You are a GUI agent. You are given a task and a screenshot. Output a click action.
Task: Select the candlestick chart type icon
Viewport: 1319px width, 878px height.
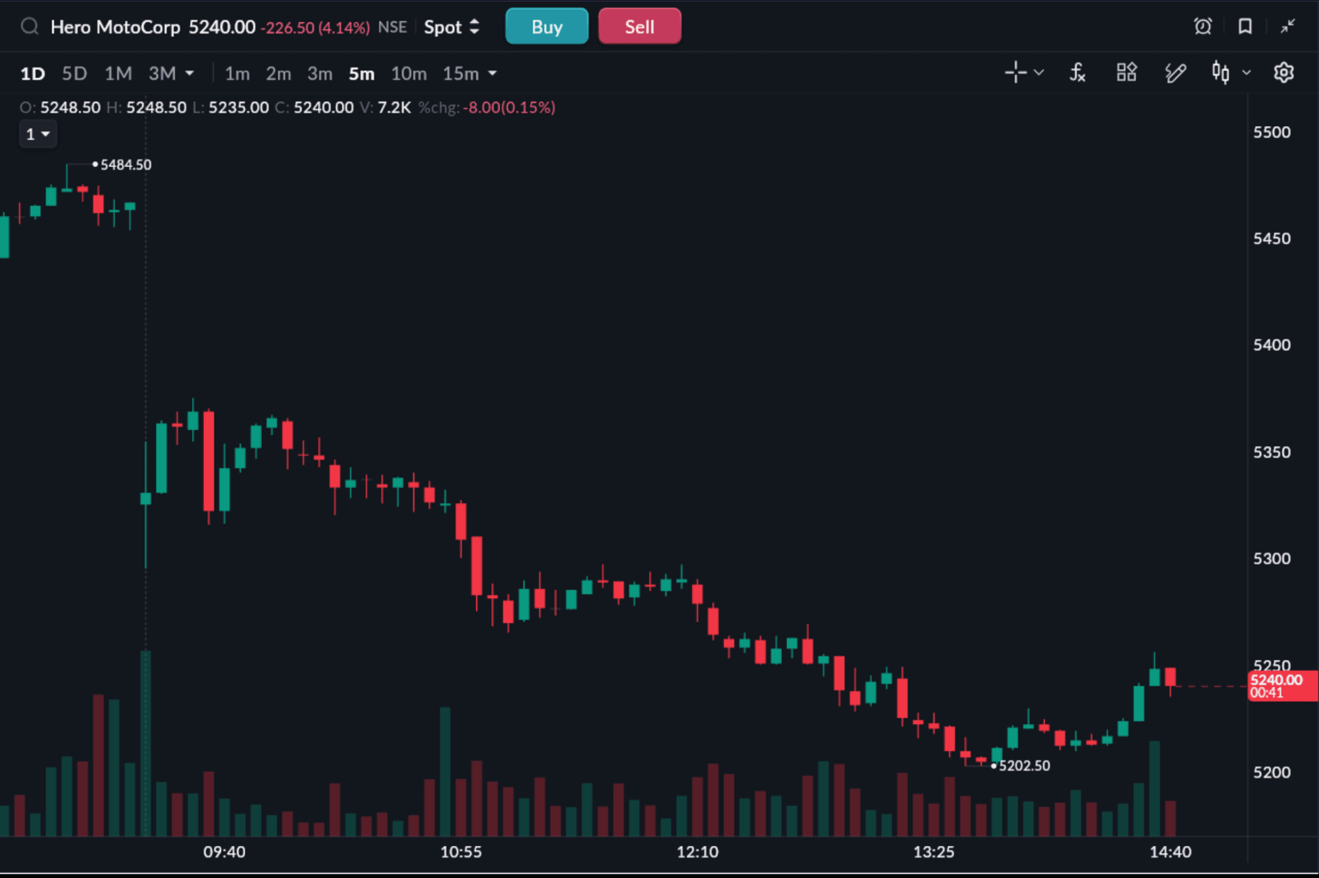click(x=1220, y=72)
